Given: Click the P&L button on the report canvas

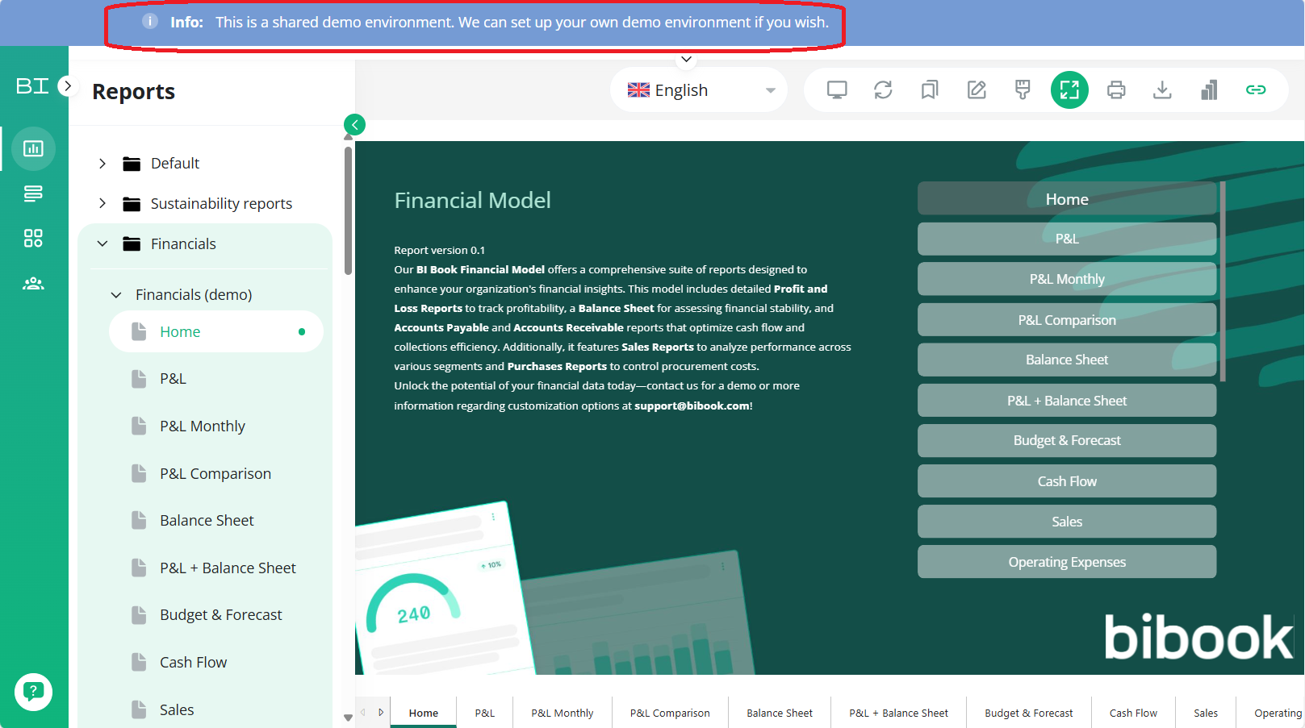Looking at the screenshot, I should click(1067, 239).
